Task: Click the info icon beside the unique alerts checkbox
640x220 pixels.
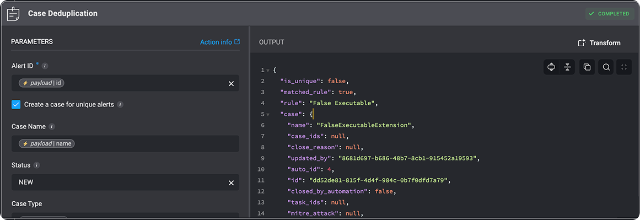Action: coord(120,105)
